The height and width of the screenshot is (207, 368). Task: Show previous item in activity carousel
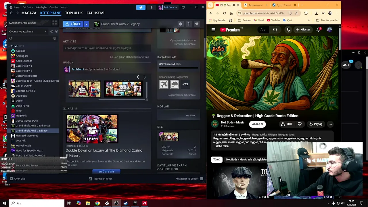coord(138,77)
